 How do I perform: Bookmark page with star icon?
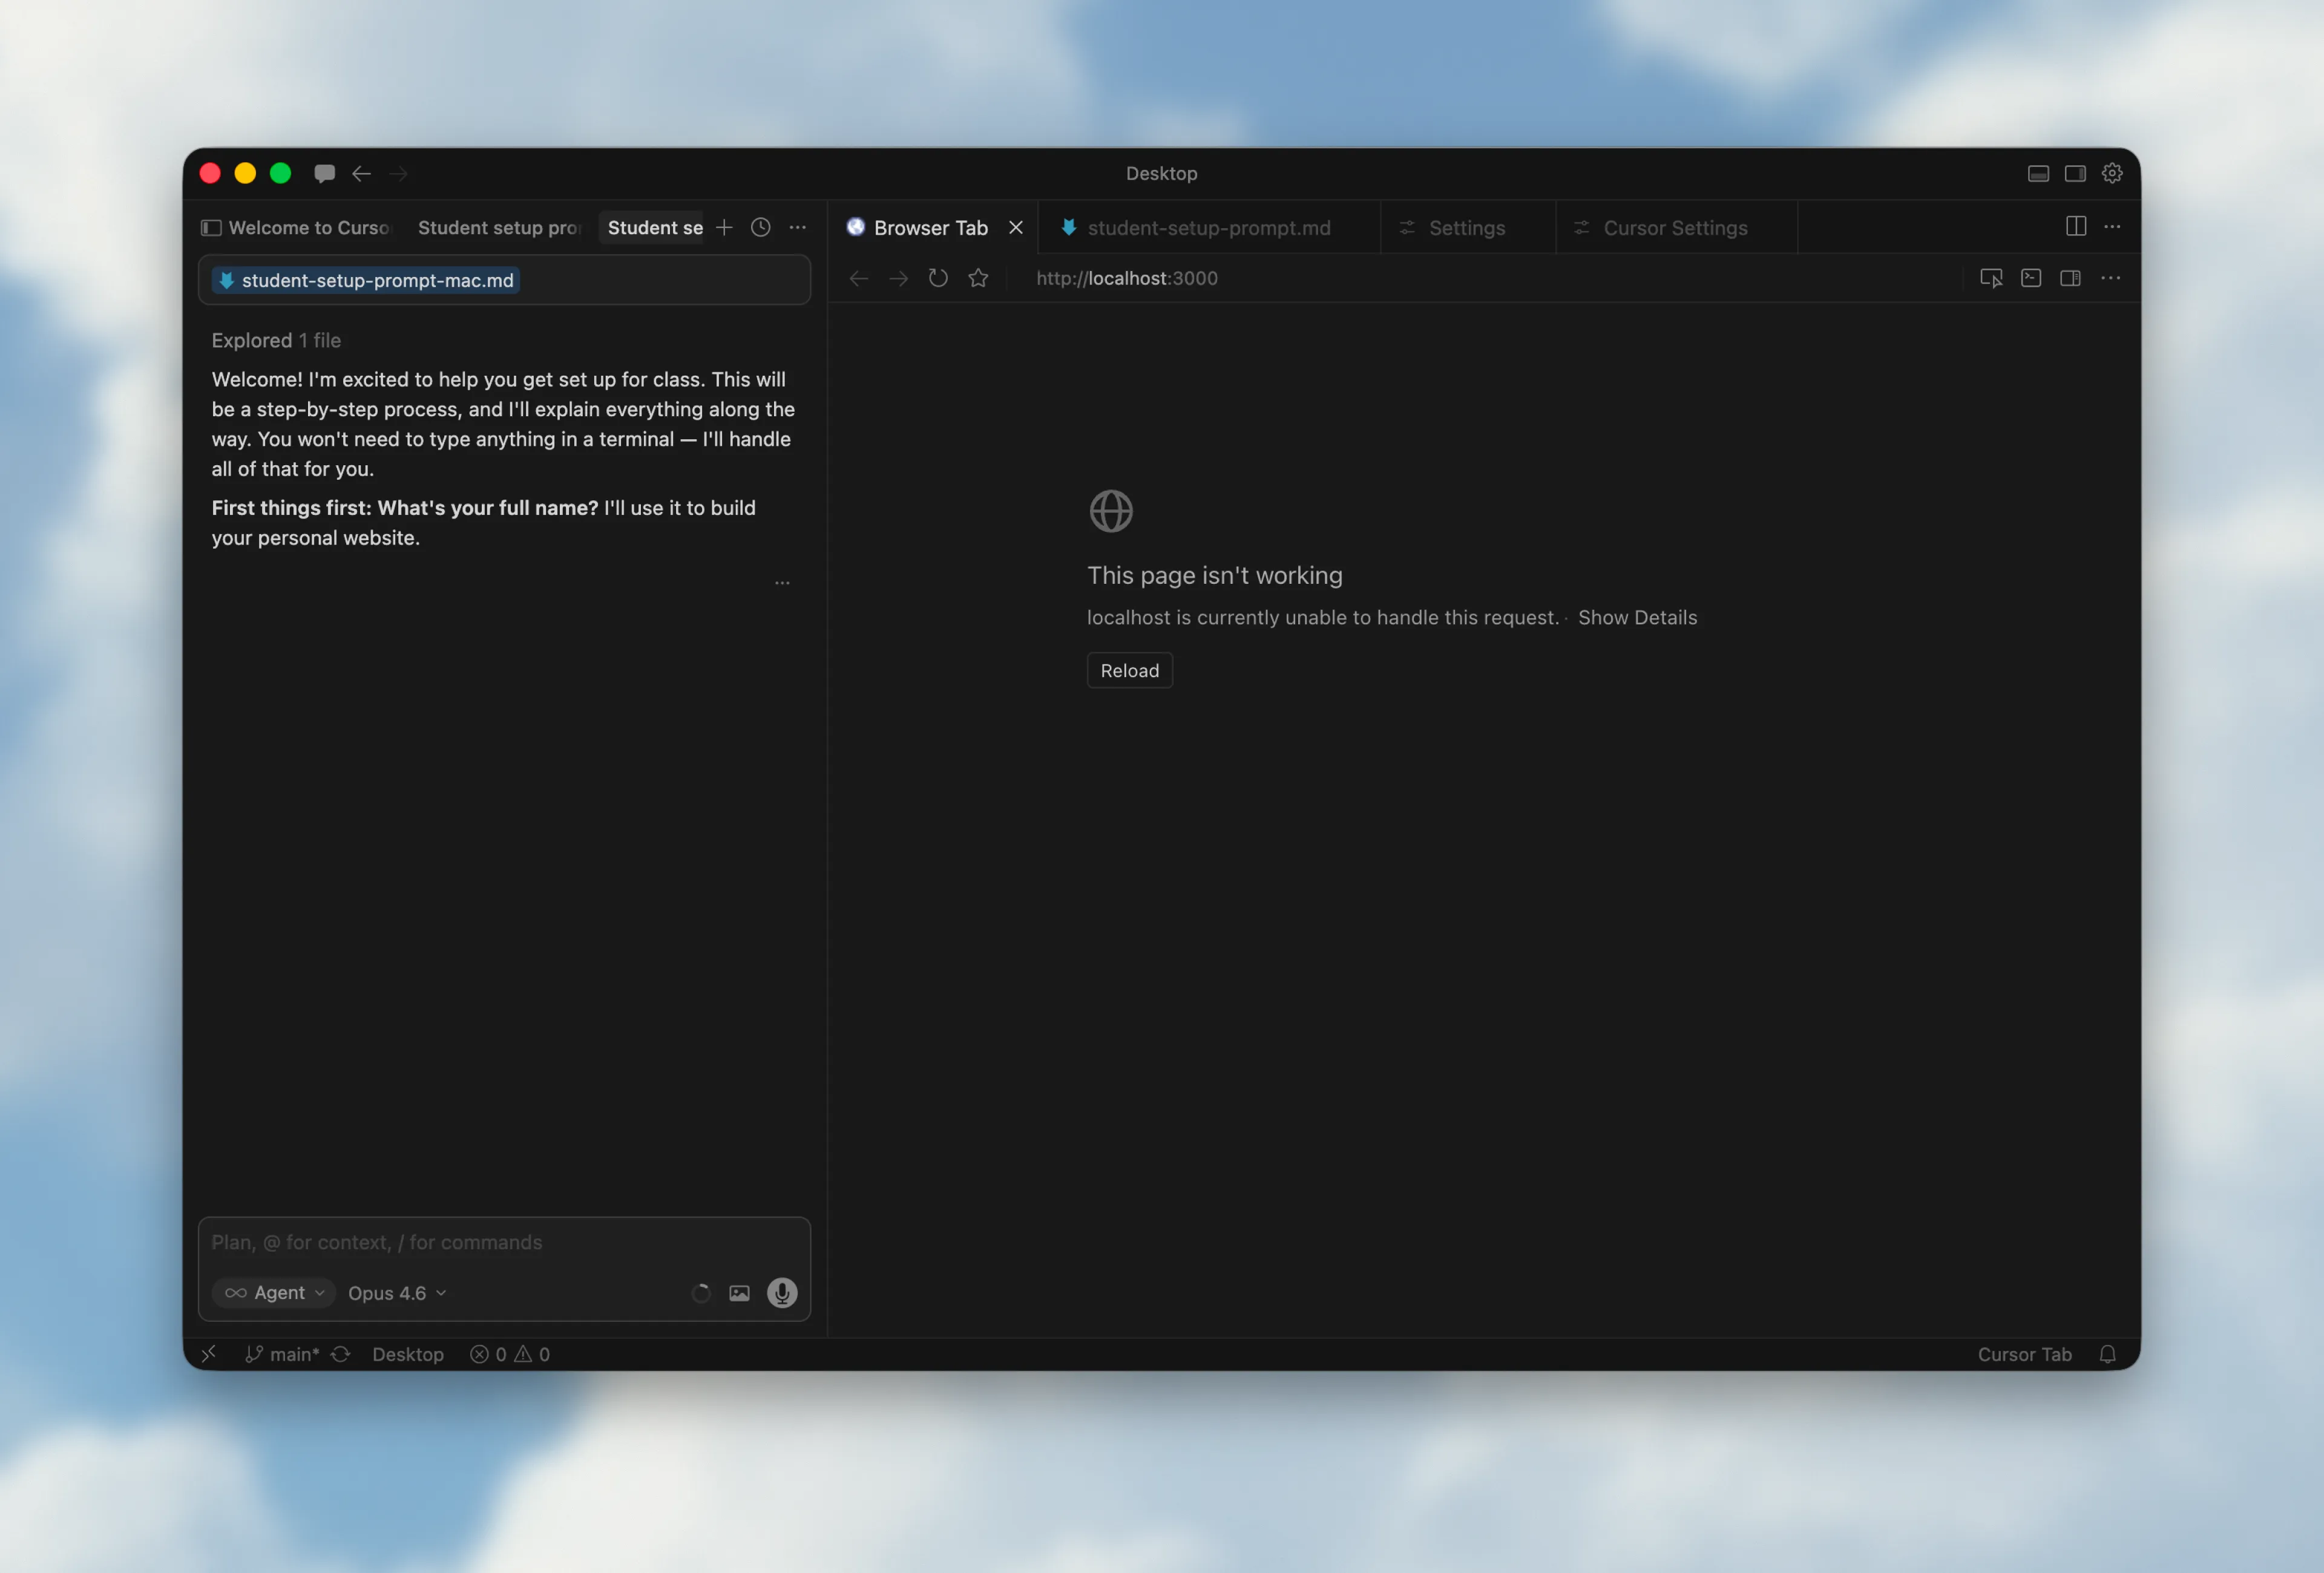pos(978,279)
